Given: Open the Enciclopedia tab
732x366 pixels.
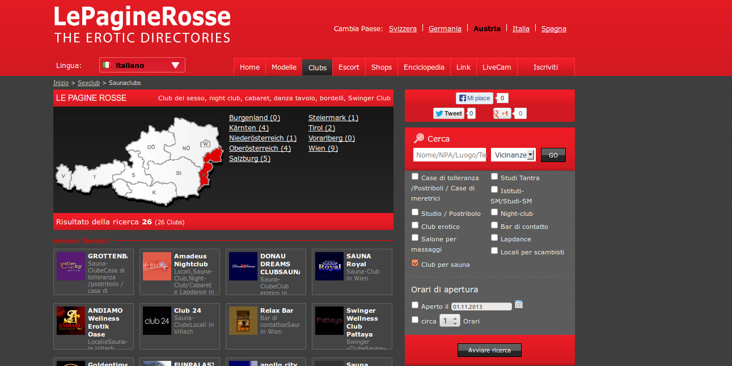Looking at the screenshot, I should (424, 67).
